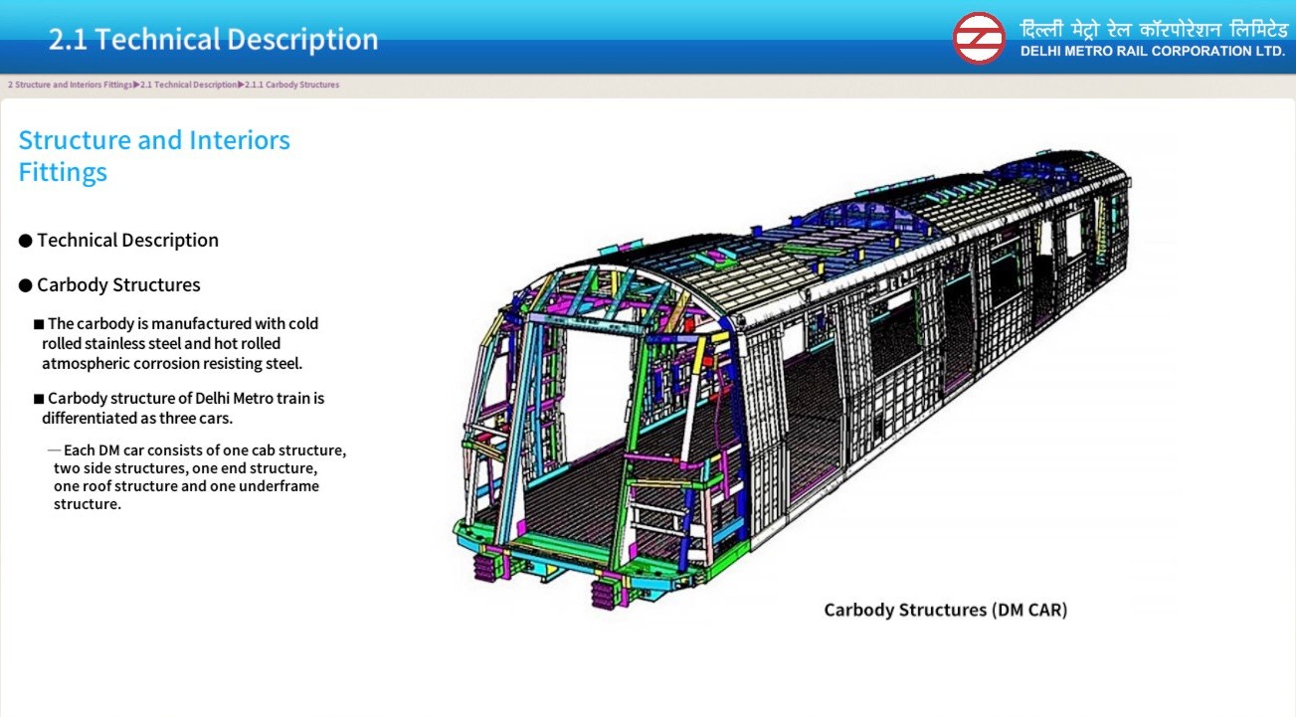Click the Hindi Delhi Metro corporation name
The width and height of the screenshot is (1296, 717).
[x=1152, y=28]
